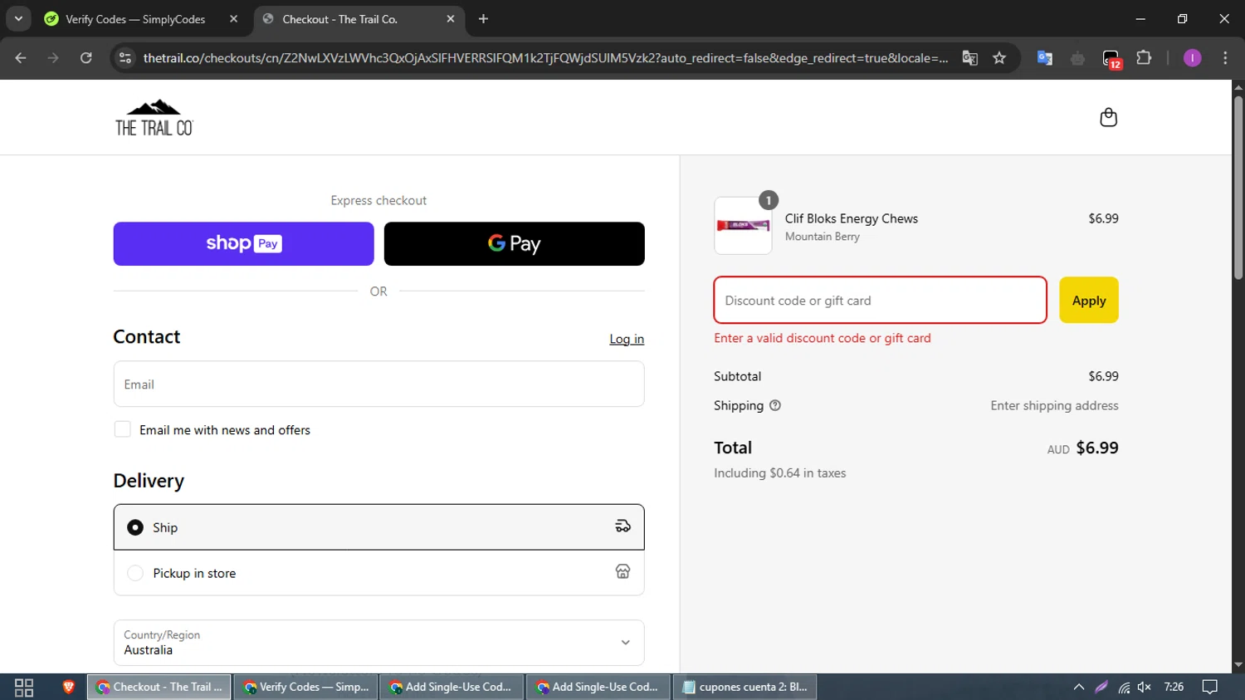Click the scrollbar down arrow
The width and height of the screenshot is (1245, 700).
(1238, 665)
